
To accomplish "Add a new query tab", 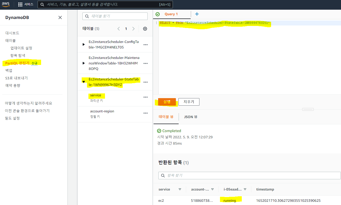I will [x=197, y=14].
